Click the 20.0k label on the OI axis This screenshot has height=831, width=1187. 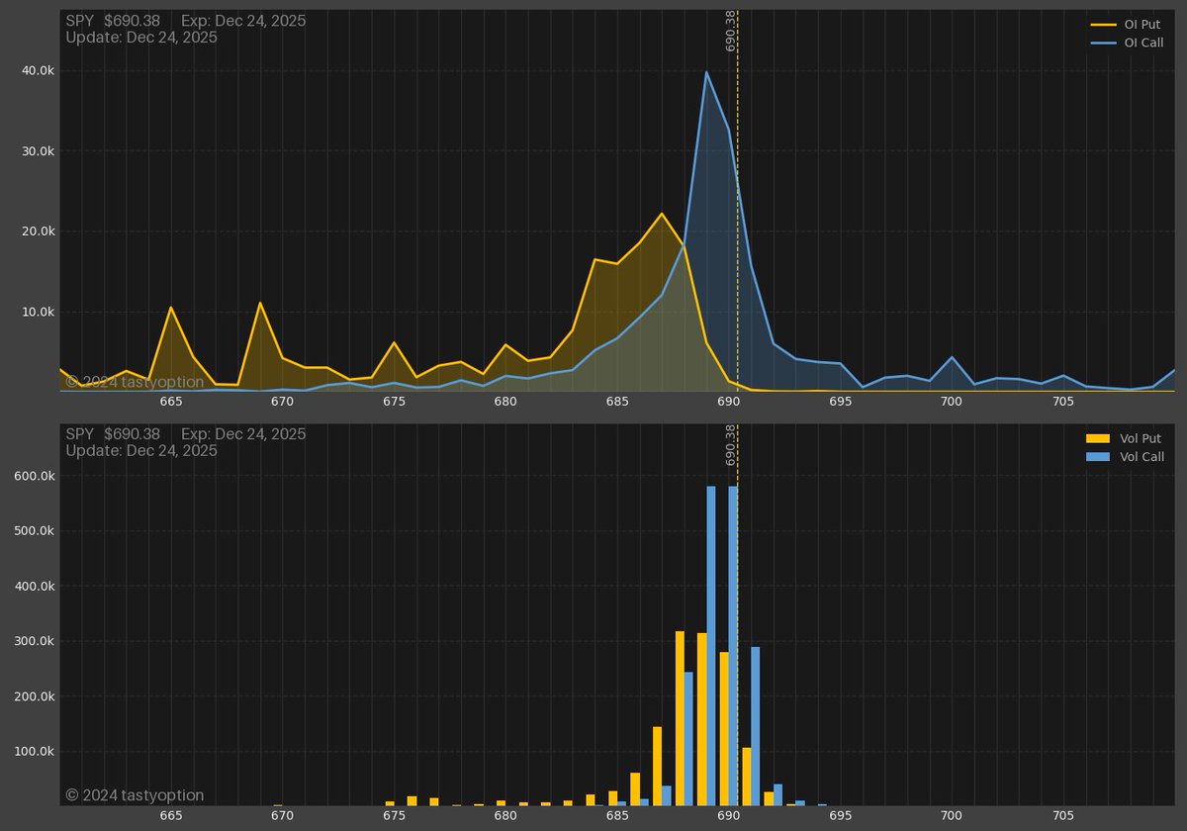(x=38, y=231)
